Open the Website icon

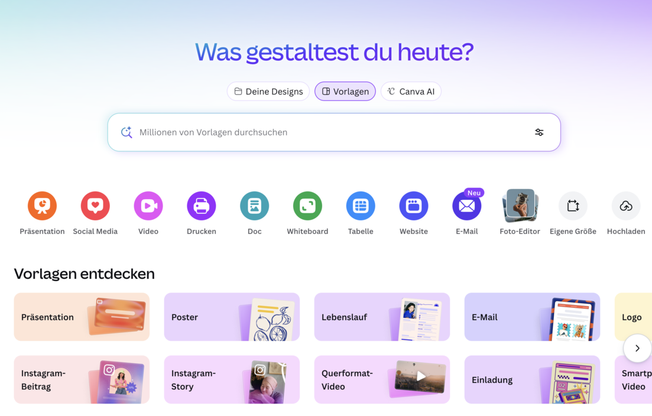pos(414,206)
